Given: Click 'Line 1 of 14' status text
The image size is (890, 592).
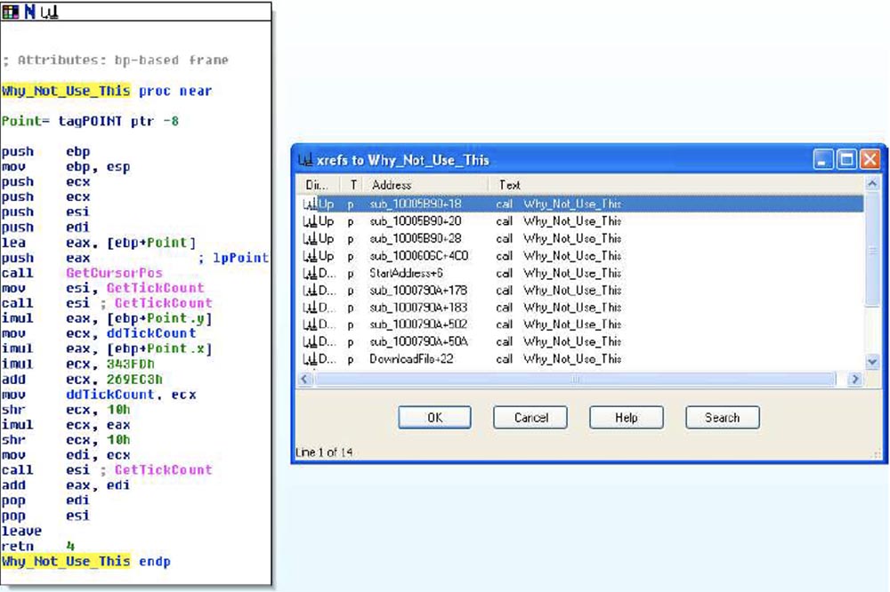Looking at the screenshot, I should [324, 452].
